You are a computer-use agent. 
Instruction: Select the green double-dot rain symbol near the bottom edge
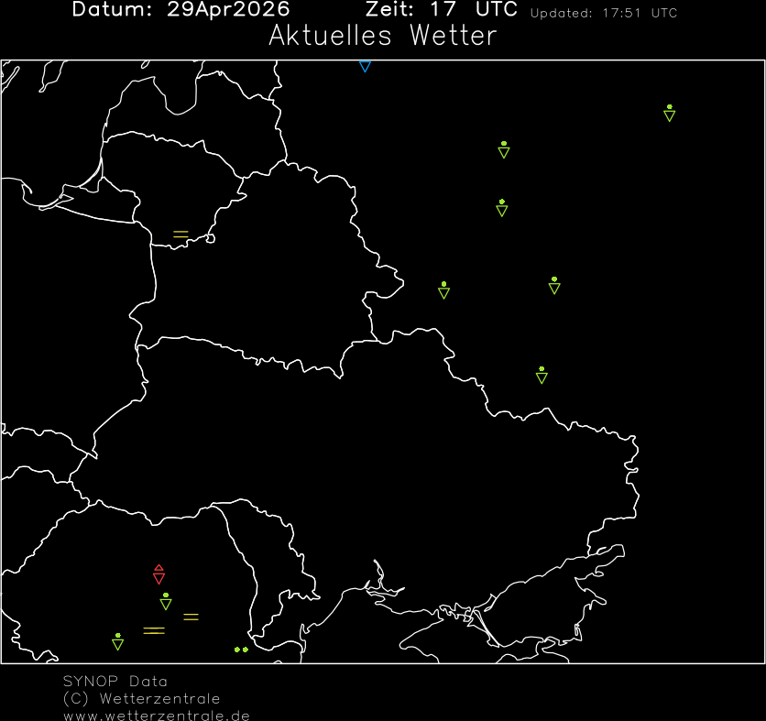241,650
